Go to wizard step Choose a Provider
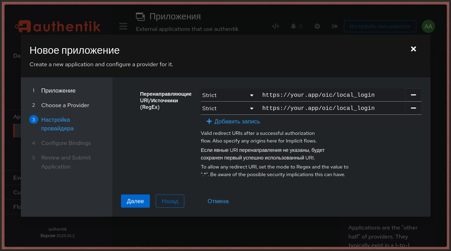This screenshot has width=451, height=251. click(x=65, y=105)
